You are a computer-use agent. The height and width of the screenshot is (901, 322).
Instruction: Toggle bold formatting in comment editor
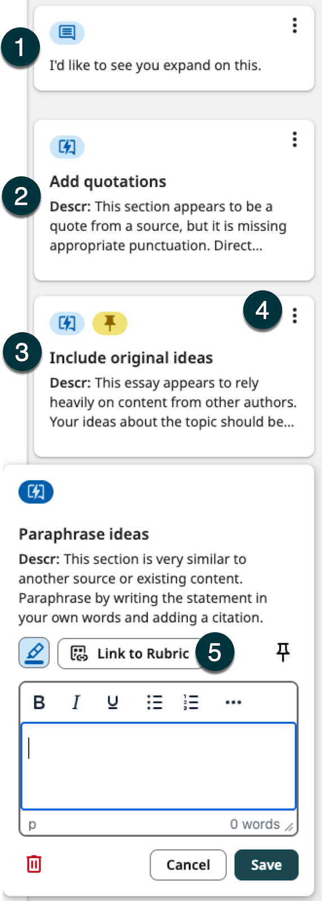[39, 702]
